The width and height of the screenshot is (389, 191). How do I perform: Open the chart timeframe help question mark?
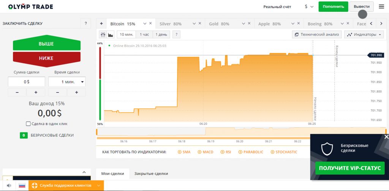coord(176,34)
